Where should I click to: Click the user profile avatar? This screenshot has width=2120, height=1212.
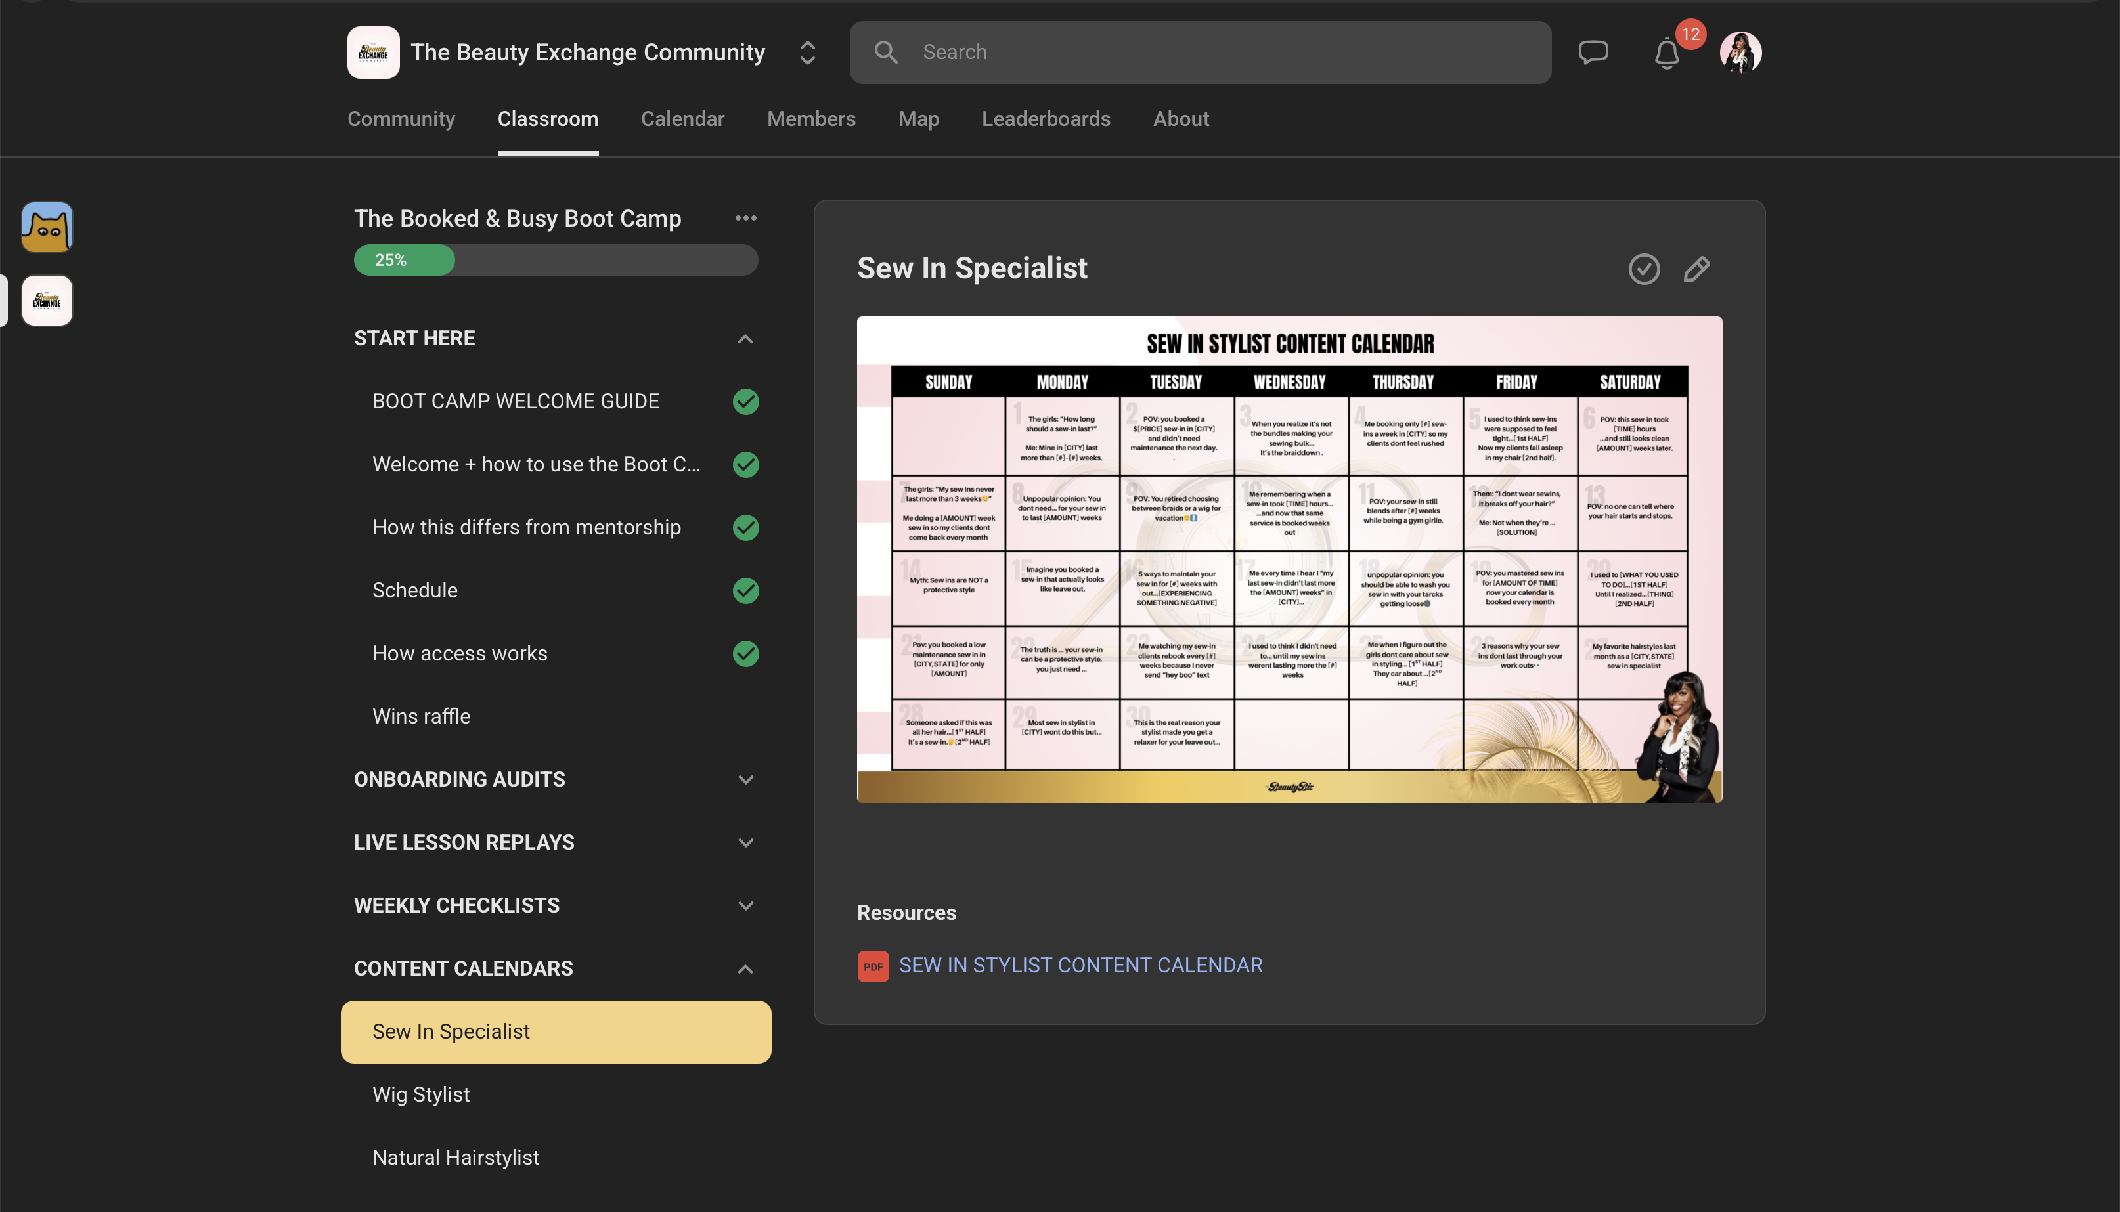click(1740, 53)
